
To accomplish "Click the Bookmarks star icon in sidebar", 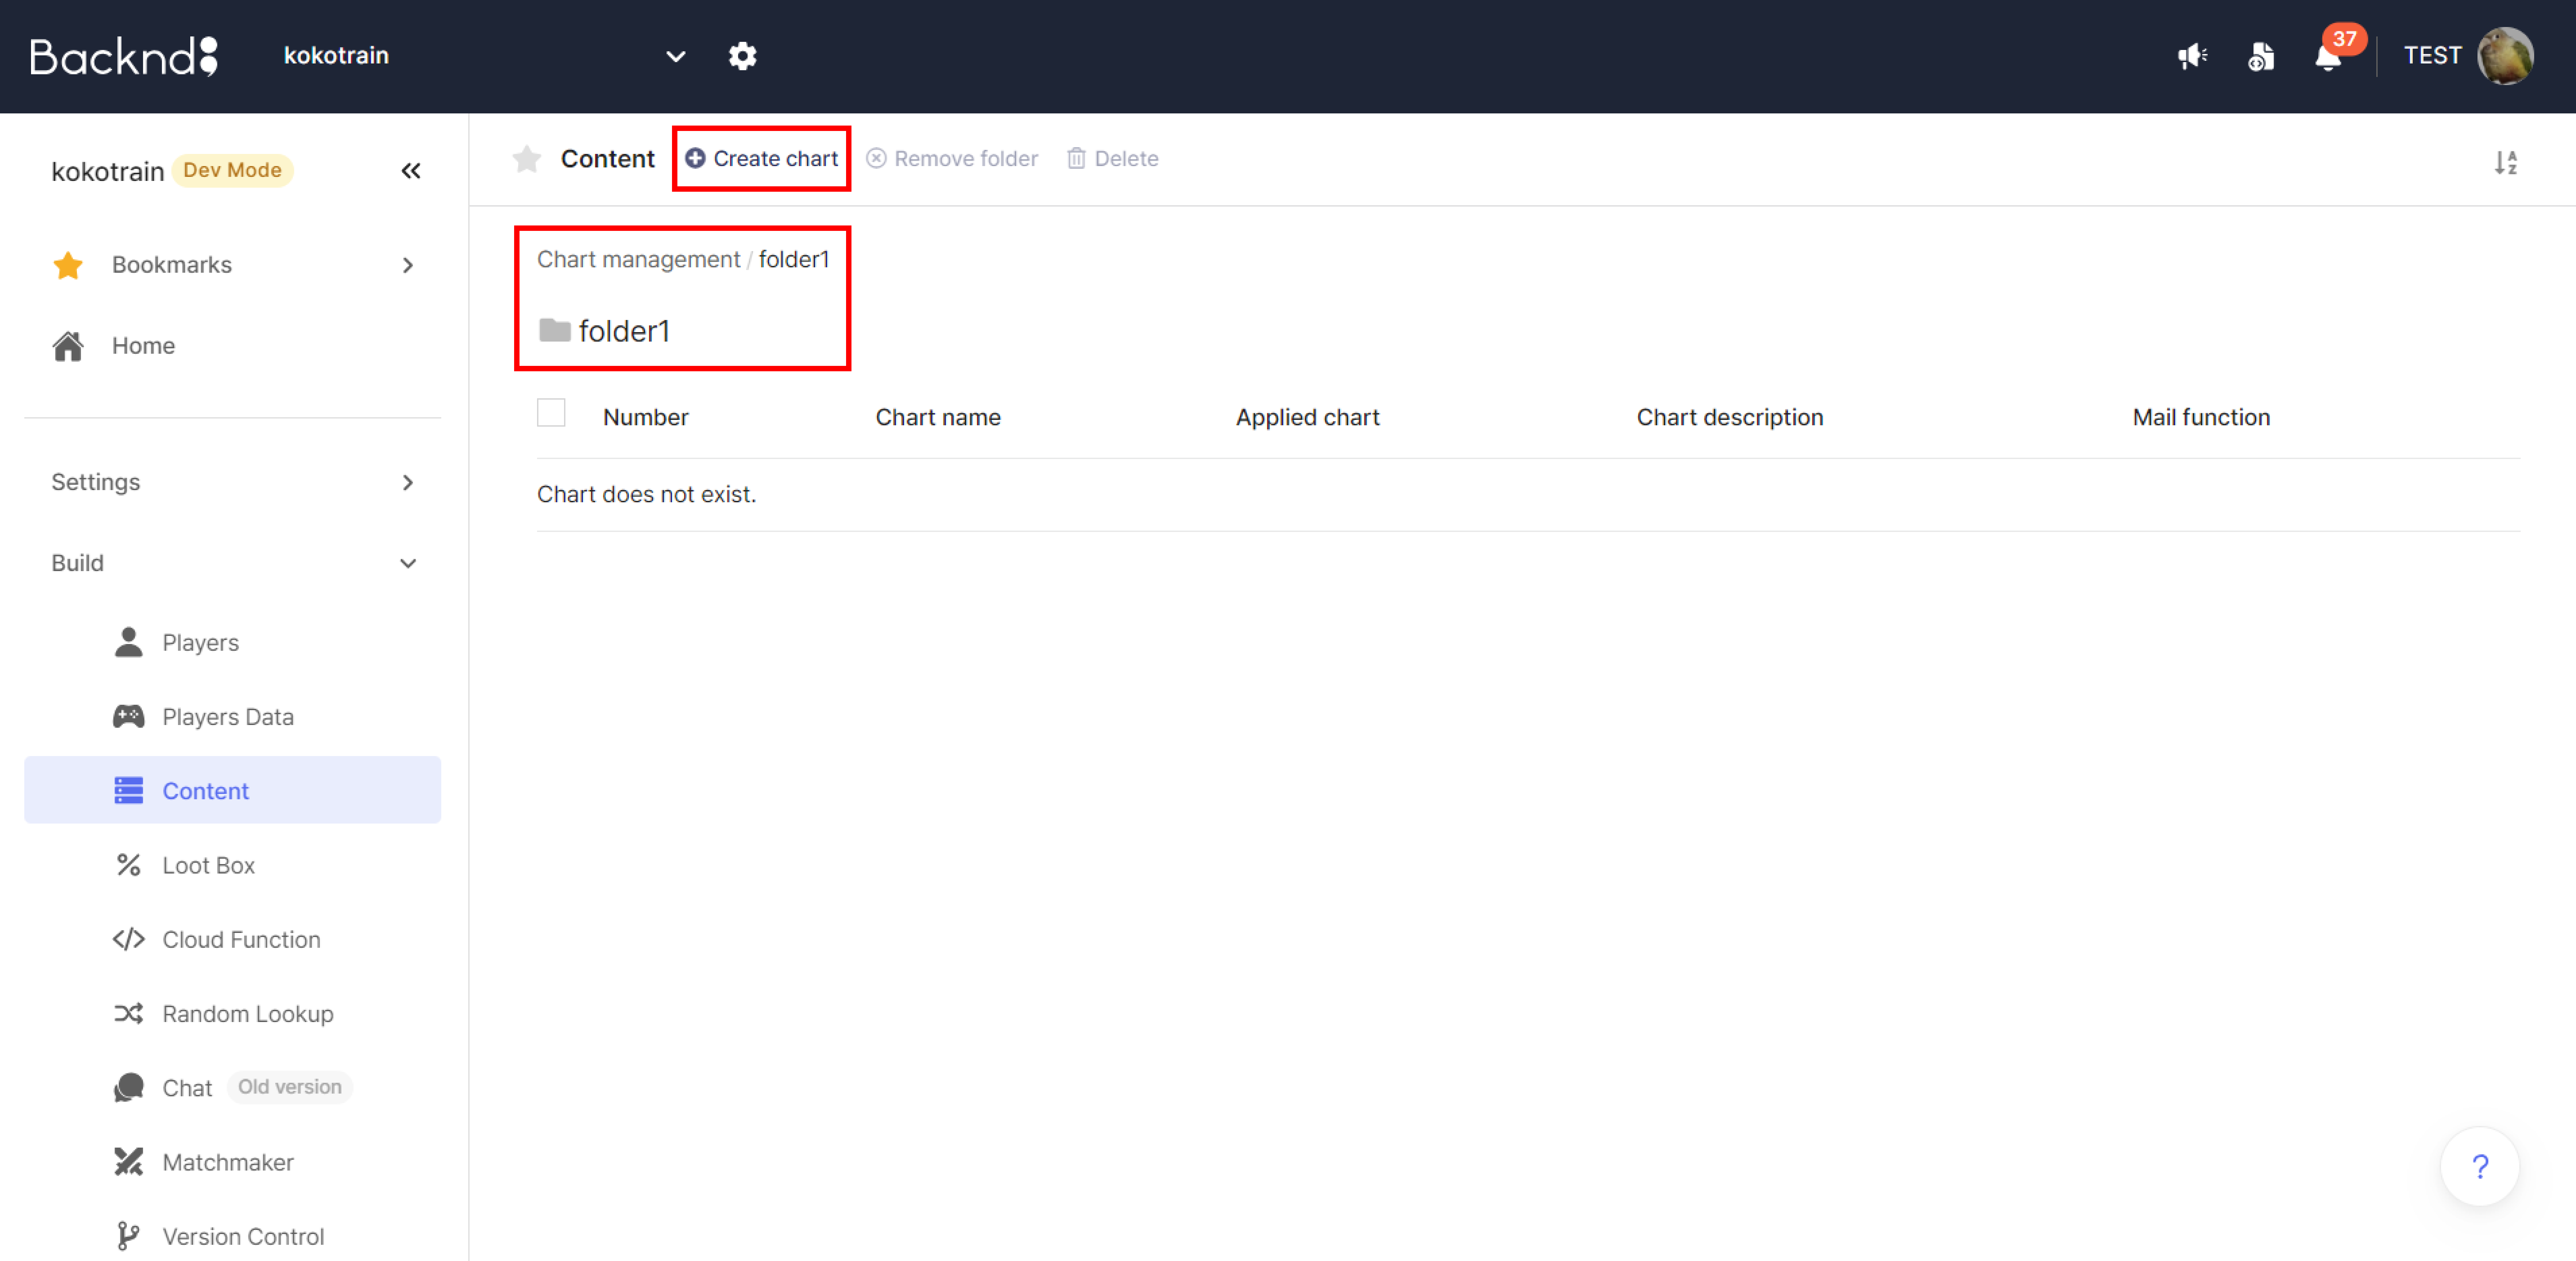I will click(x=68, y=265).
